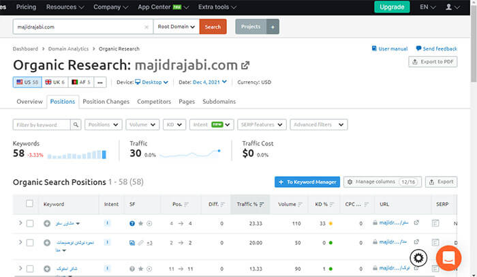Show more country databases with ellipsis button
The height and width of the screenshot is (277, 477).
100,83
